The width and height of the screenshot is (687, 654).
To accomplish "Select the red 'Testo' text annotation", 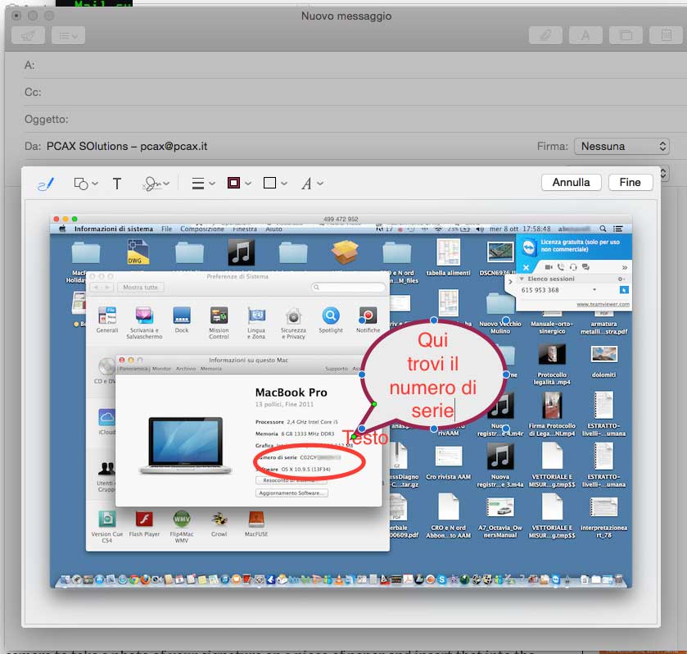I will (x=365, y=438).
